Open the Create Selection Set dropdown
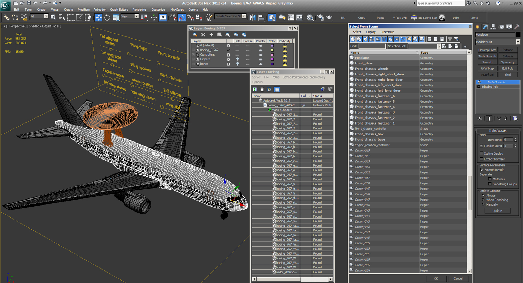Screen dimensions: 523x283 pos(244,16)
